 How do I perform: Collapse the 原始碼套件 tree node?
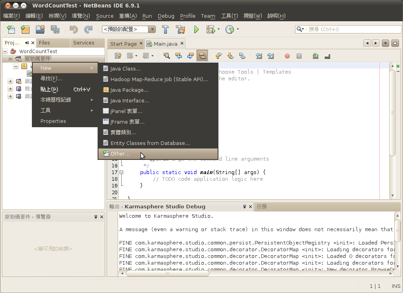coord(10,59)
